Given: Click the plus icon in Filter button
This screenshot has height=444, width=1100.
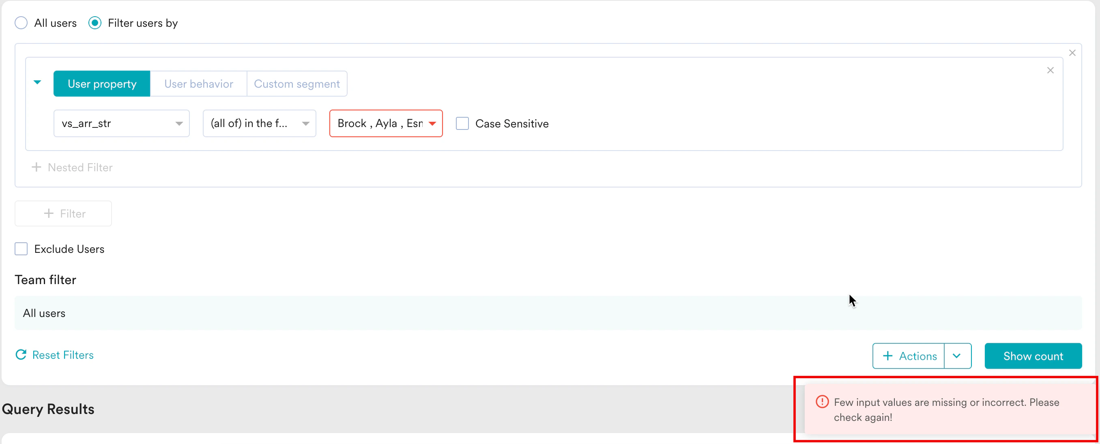Looking at the screenshot, I should pos(49,213).
